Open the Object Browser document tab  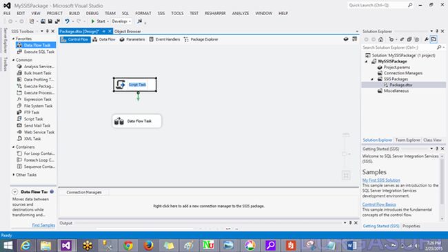(x=128, y=32)
